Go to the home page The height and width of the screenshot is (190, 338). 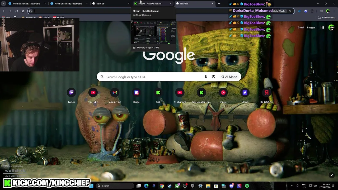pyautogui.click(x=23, y=11)
